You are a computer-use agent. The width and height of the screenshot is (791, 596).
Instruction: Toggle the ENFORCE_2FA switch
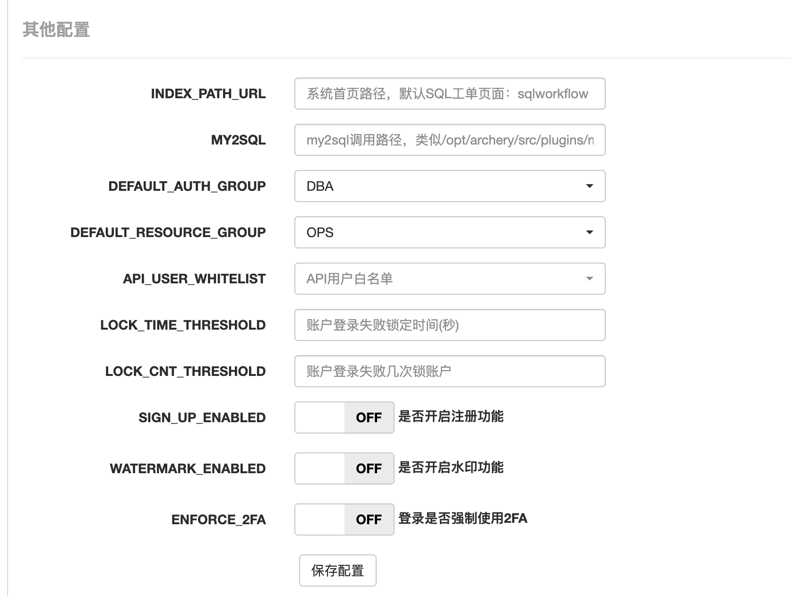click(344, 519)
